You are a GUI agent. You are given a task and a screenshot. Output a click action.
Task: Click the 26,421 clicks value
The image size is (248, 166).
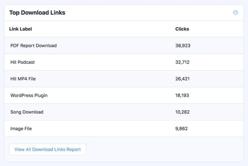coord(182,79)
